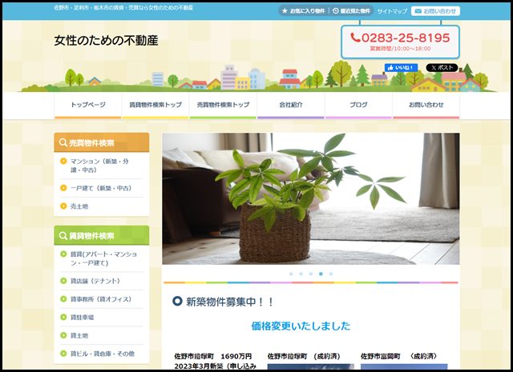This screenshot has height=372, width=513.
Task: Click the 営業時間/10:00～18:00 text
Action: click(x=400, y=48)
